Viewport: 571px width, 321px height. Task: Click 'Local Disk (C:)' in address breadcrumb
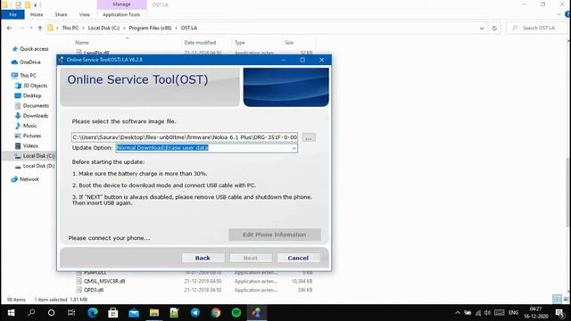(x=103, y=28)
